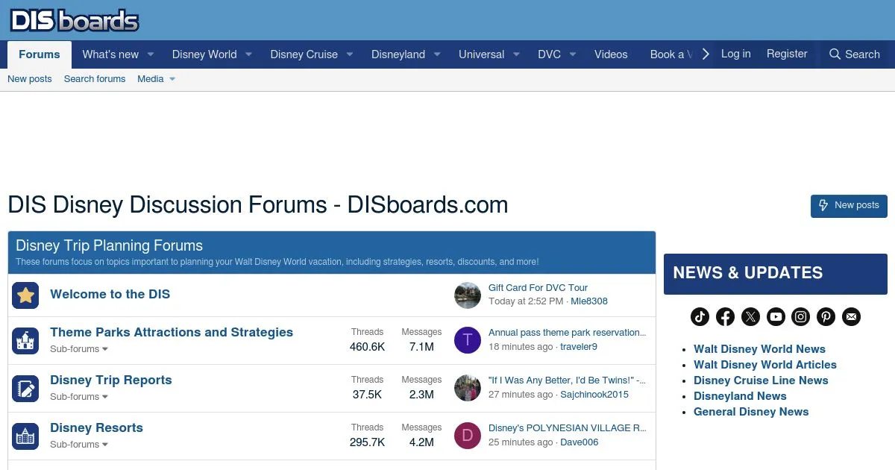Open the Gift Card For DVC Tour thread
Image resolution: width=895 pixels, height=470 pixels.
click(x=538, y=288)
